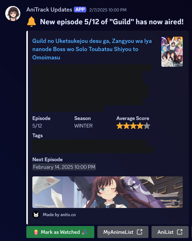Click the APP badge next to username
The width and height of the screenshot is (192, 241).
(80, 10)
